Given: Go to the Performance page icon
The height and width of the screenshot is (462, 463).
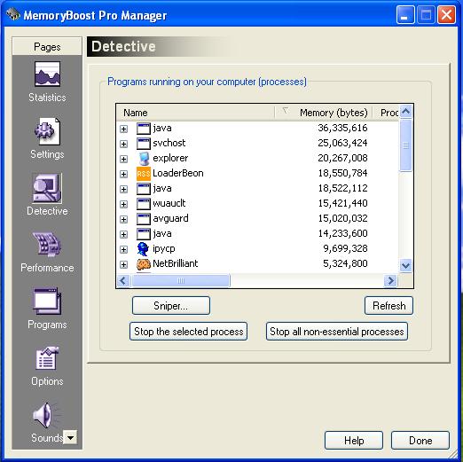Looking at the screenshot, I should (47, 244).
